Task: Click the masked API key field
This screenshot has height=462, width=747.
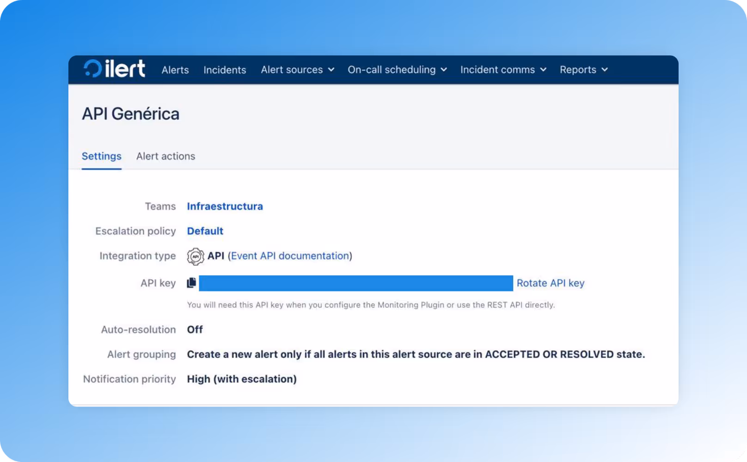Action: (356, 283)
